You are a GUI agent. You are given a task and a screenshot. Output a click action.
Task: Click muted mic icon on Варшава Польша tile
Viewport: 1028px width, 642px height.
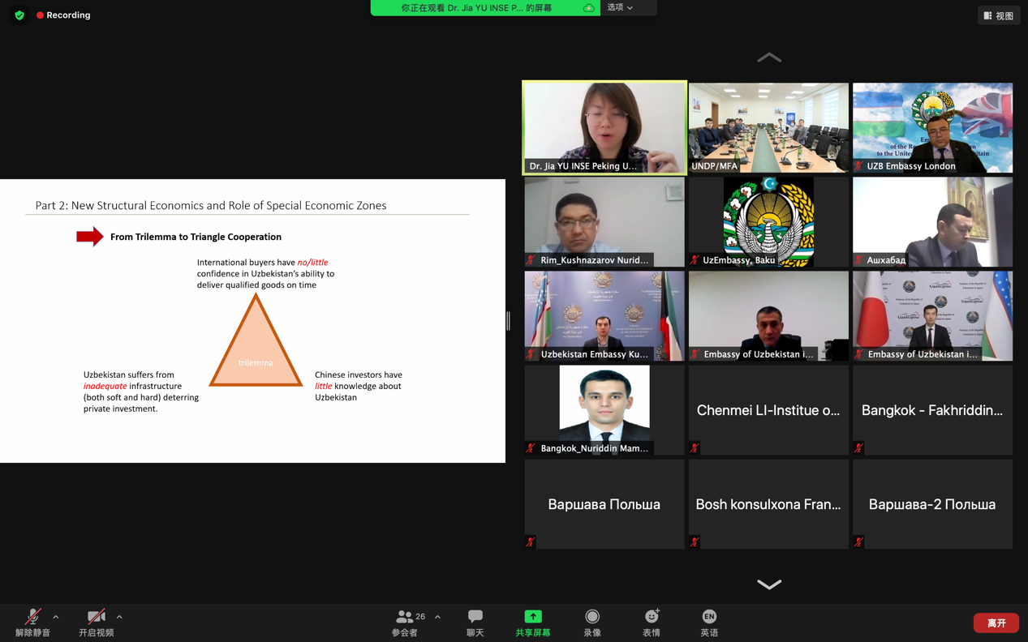pyautogui.click(x=531, y=542)
